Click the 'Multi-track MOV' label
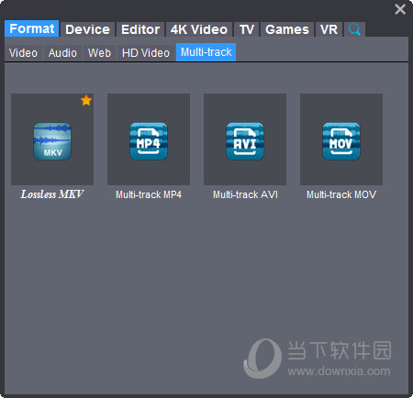This screenshot has width=413, height=398. pyautogui.click(x=341, y=194)
